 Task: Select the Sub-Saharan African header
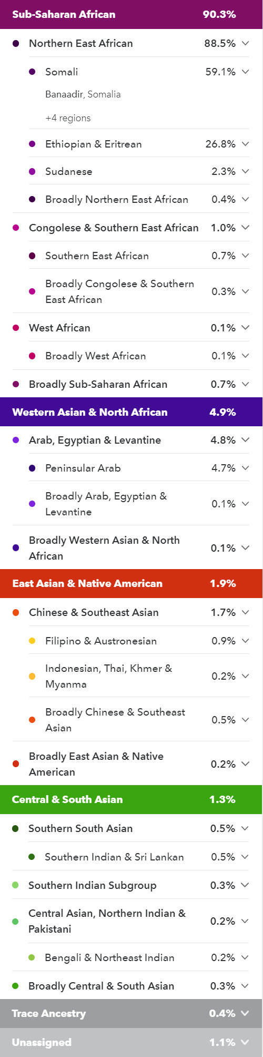click(x=131, y=14)
